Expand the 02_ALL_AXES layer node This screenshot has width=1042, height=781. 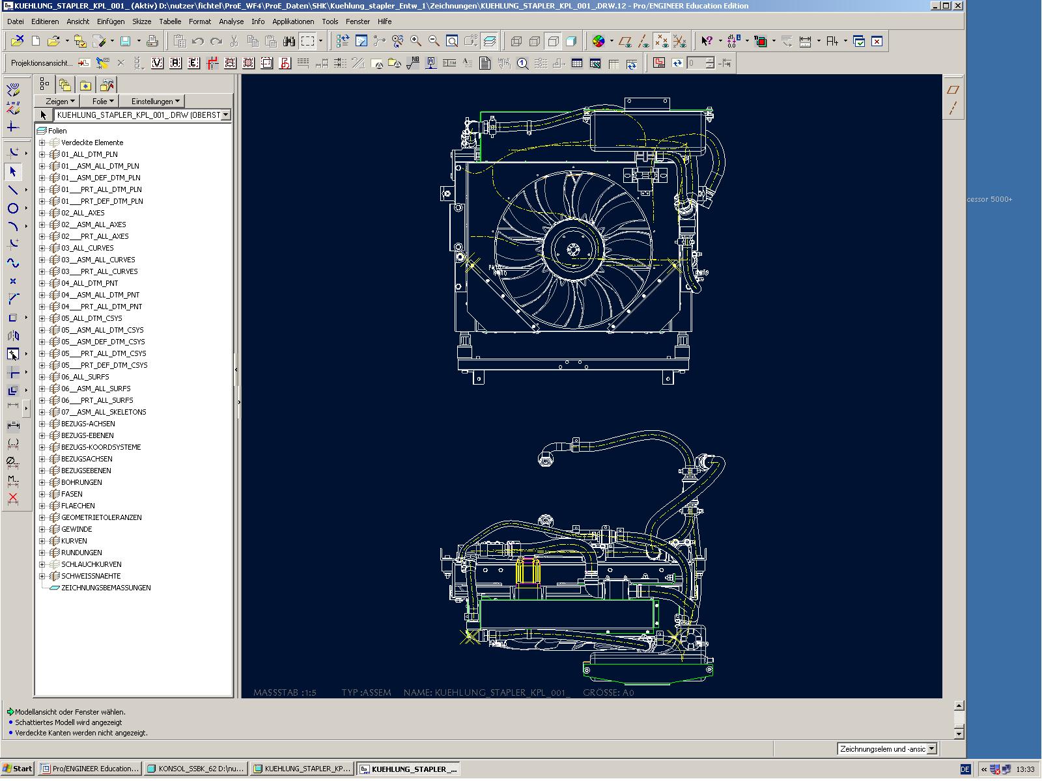(x=42, y=213)
